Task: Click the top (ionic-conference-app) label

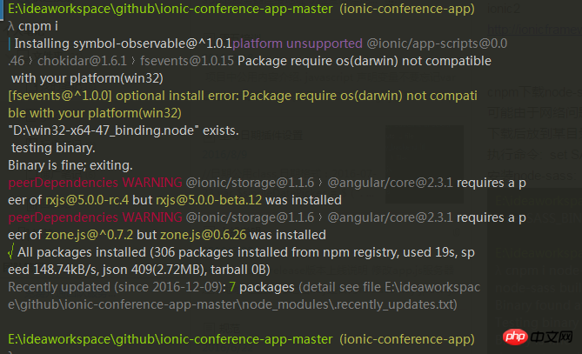Action: [407, 8]
